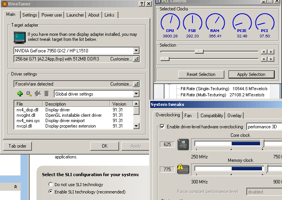
Task: Select the Overclocking tab in System tweaks
Action: 168,115
